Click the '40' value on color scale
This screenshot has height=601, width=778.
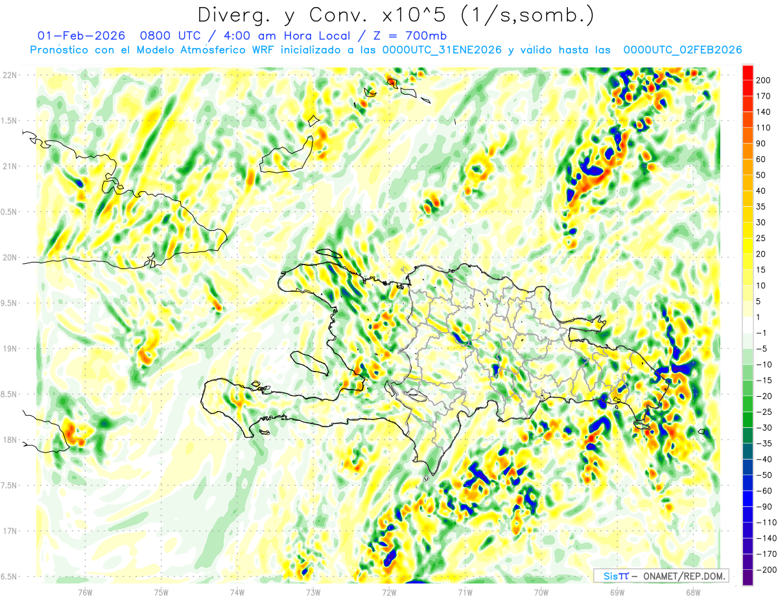coord(761,191)
